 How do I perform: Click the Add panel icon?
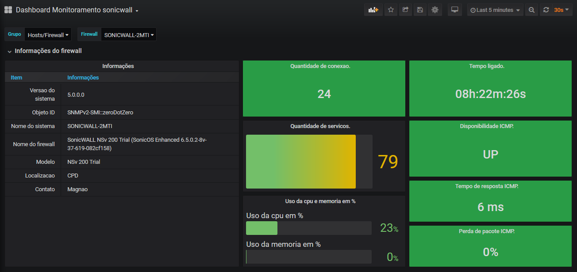point(373,10)
